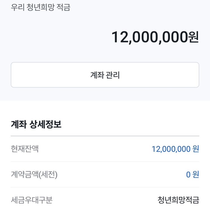Click blank space left of the large balance

[57, 37]
